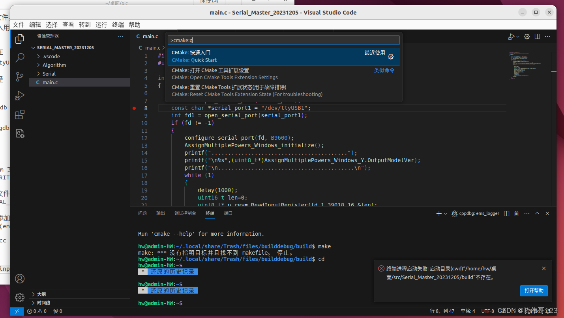Select CMake: 快速入门 command
The height and width of the screenshot is (318, 564).
[x=283, y=56]
